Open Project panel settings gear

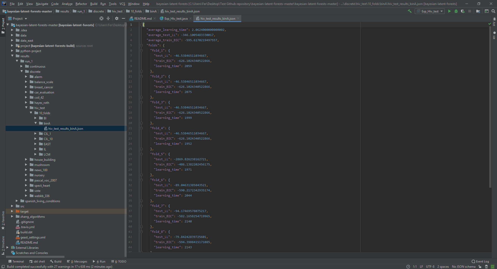pyautogui.click(x=117, y=18)
